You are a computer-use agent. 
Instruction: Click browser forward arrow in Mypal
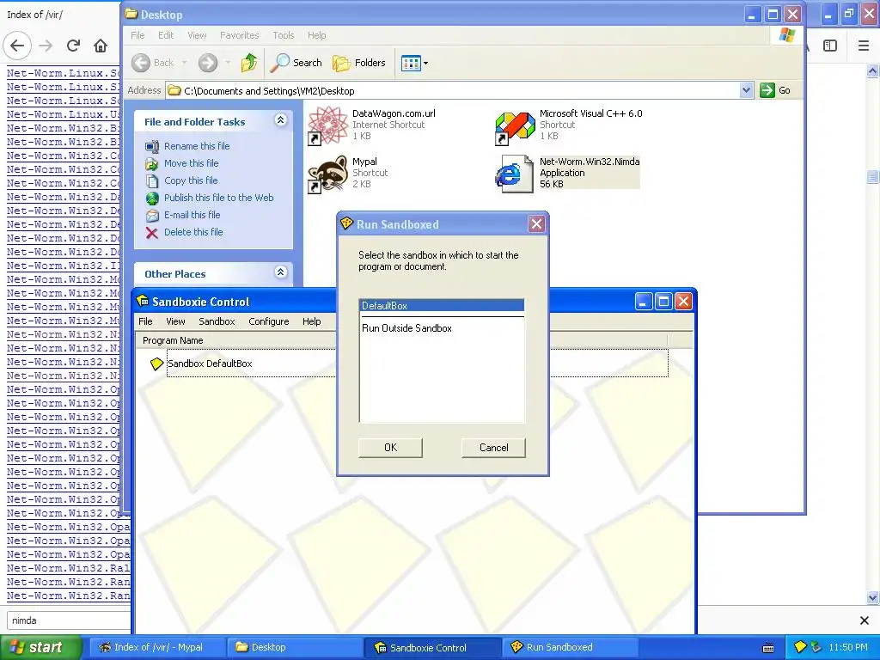click(46, 46)
